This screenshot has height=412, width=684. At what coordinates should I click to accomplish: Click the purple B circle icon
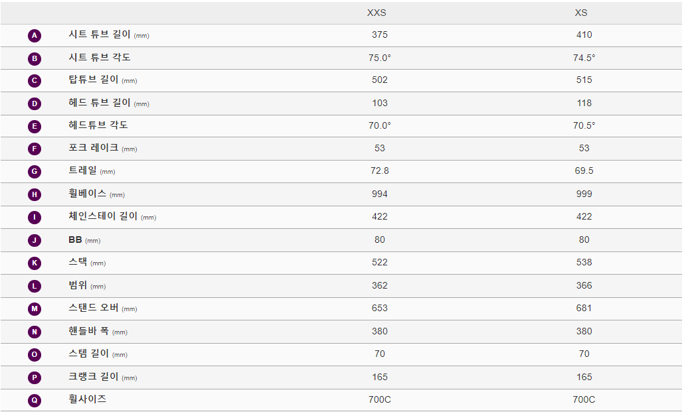(x=35, y=58)
